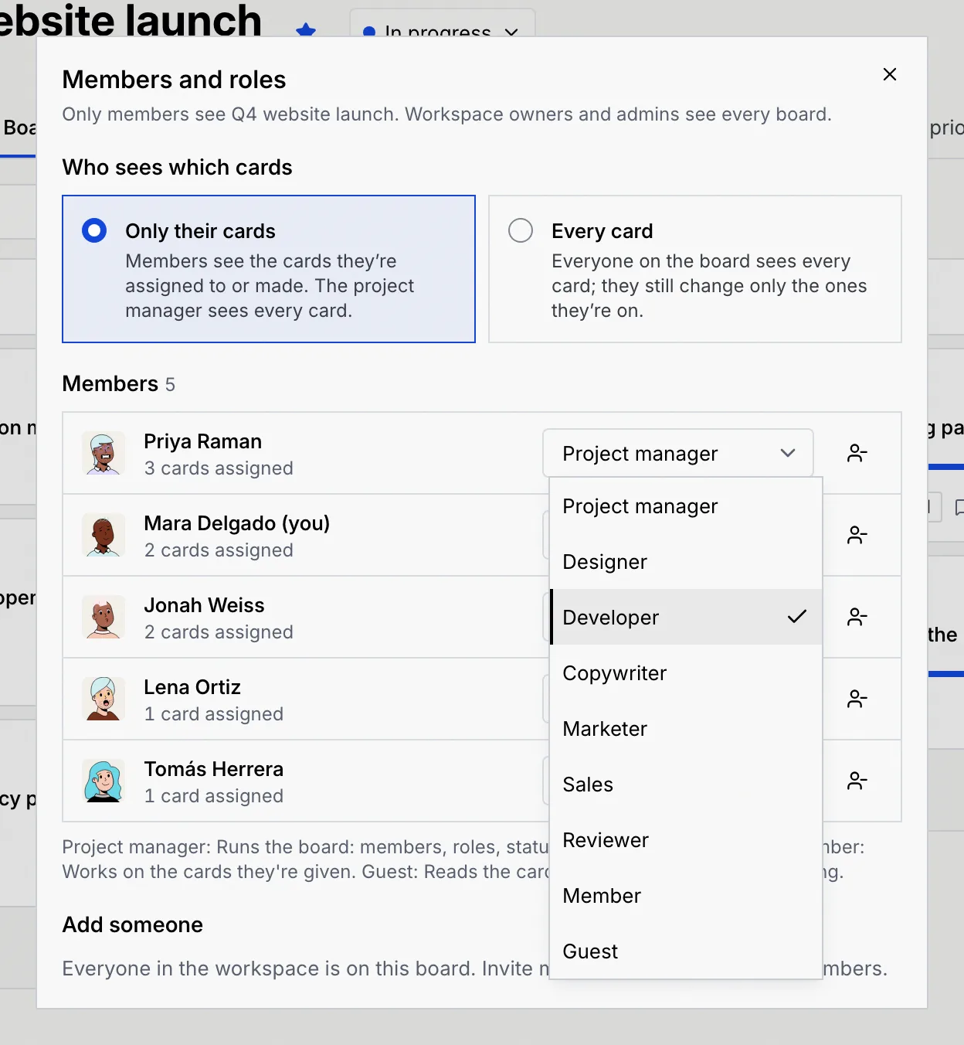964x1045 pixels.
Task: Click the Add someone heading
Action: [x=133, y=924]
